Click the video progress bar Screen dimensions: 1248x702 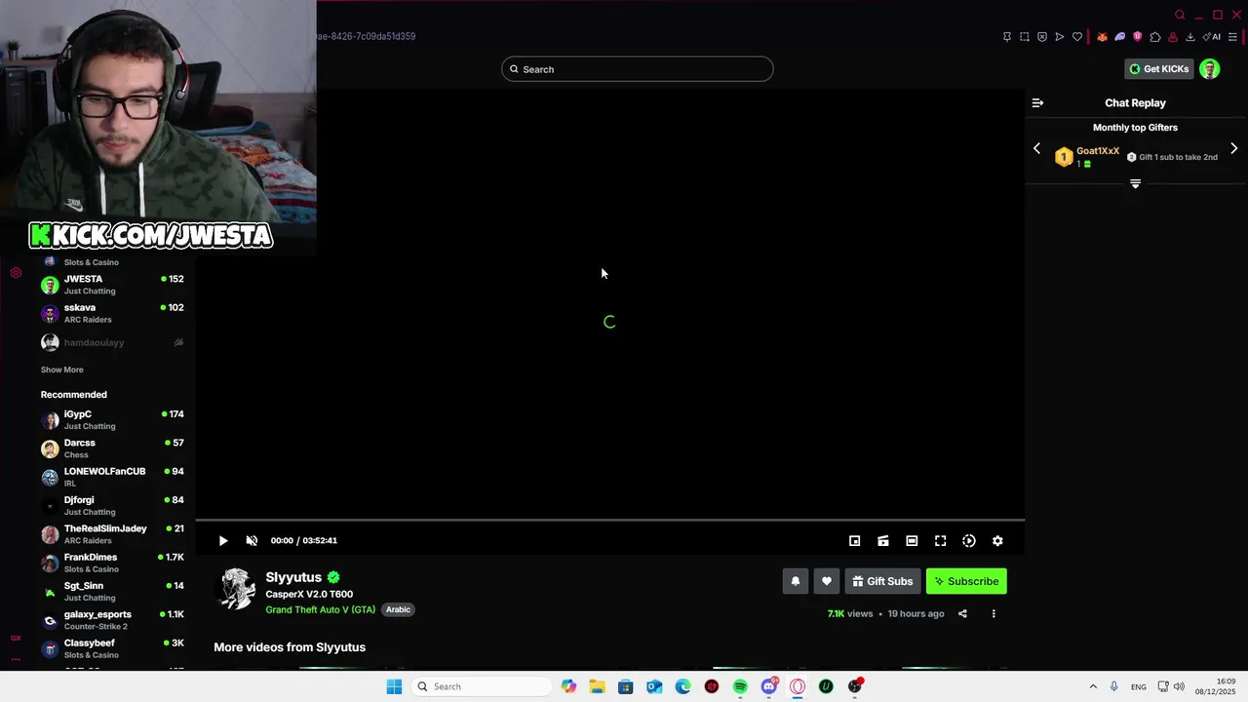click(610, 521)
